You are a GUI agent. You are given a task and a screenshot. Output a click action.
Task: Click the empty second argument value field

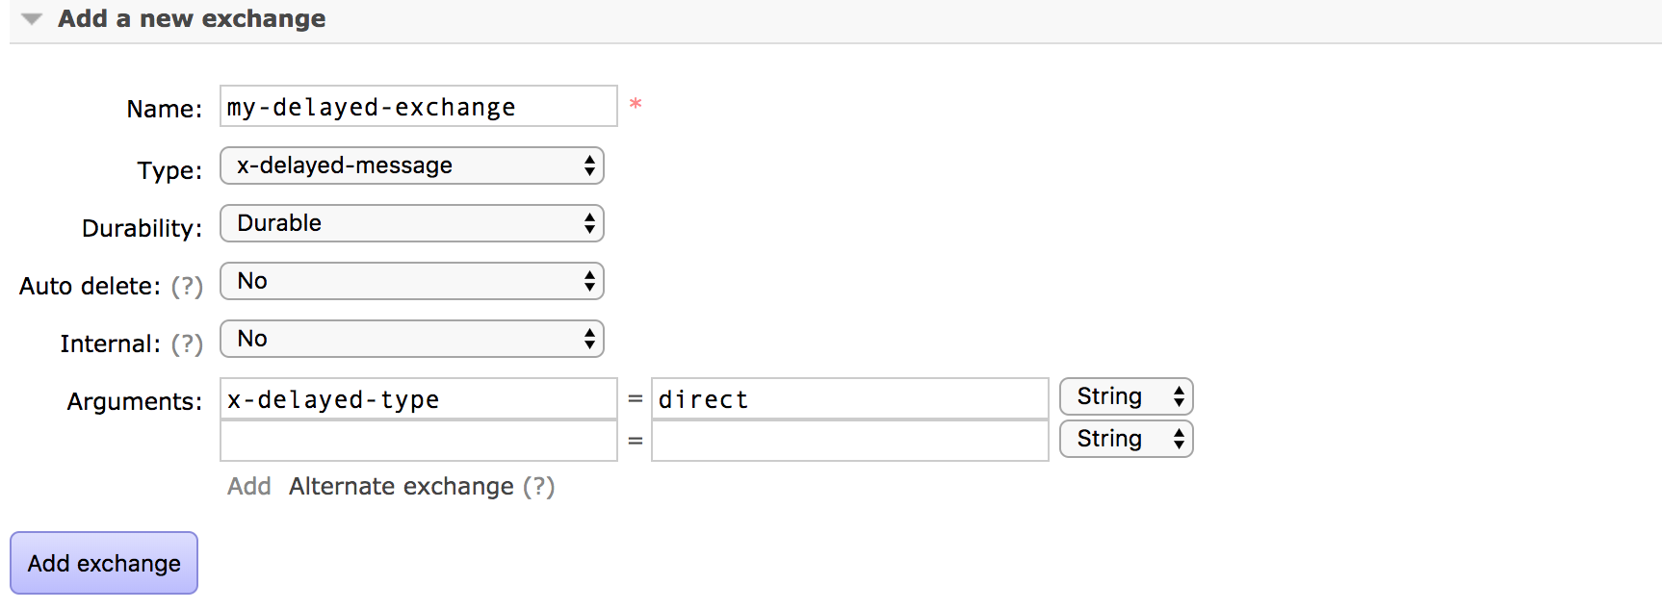(x=849, y=442)
